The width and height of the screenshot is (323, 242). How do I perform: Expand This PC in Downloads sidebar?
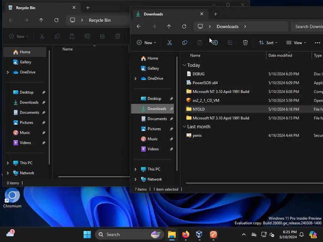135,169
